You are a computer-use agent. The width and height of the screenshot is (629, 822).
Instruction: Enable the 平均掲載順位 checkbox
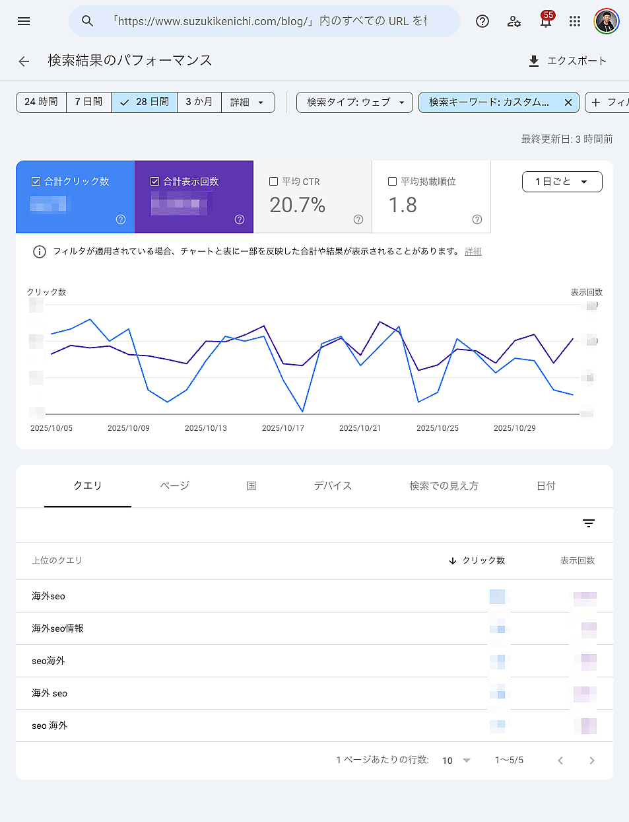tap(393, 181)
